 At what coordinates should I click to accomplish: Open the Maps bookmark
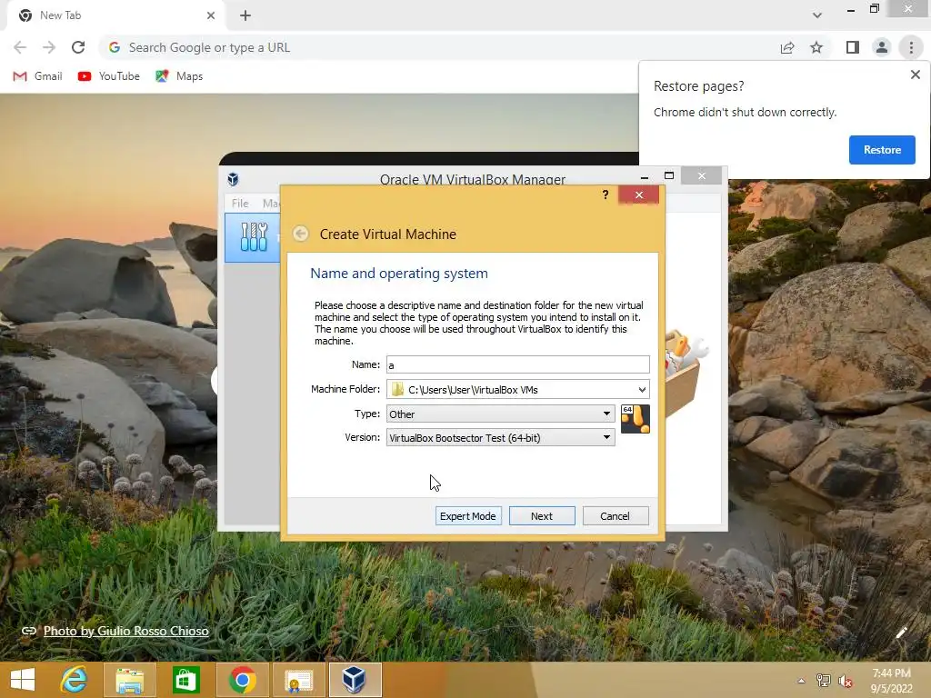[179, 76]
